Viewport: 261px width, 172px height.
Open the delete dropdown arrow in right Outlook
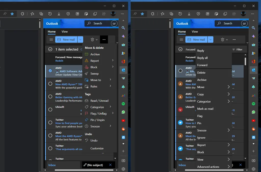227,40
